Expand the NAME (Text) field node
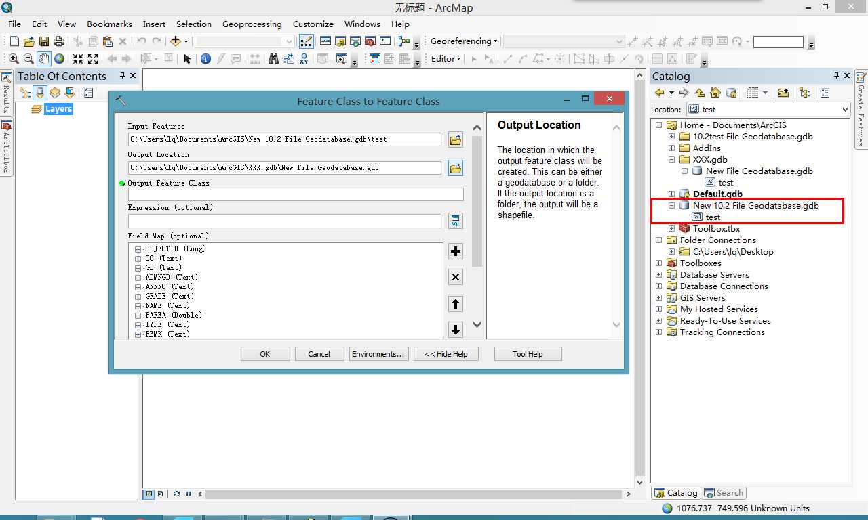868x520 pixels. coord(138,306)
